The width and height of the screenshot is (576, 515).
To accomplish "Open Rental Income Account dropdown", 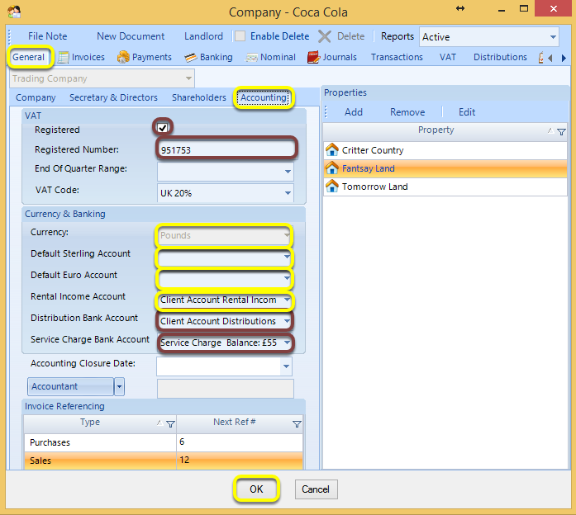I will (x=287, y=300).
